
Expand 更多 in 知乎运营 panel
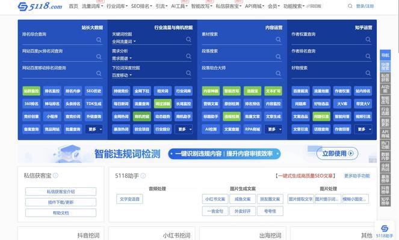tap(363, 129)
